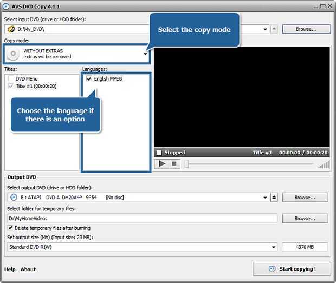Open the input DVD drive dropdown
This screenshot has height=283, width=336.
(266, 29)
